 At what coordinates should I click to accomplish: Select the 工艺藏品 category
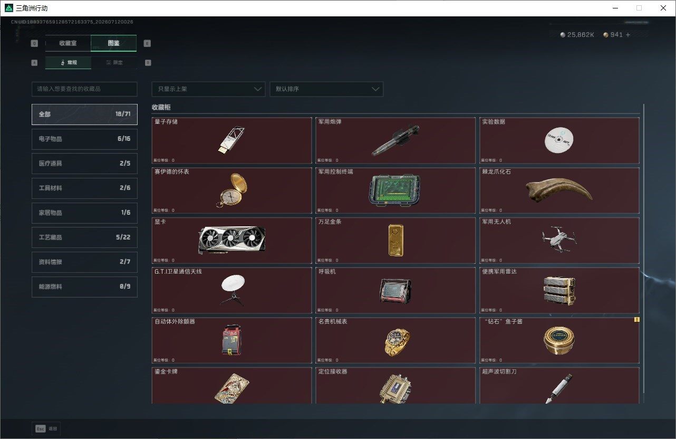(84, 237)
